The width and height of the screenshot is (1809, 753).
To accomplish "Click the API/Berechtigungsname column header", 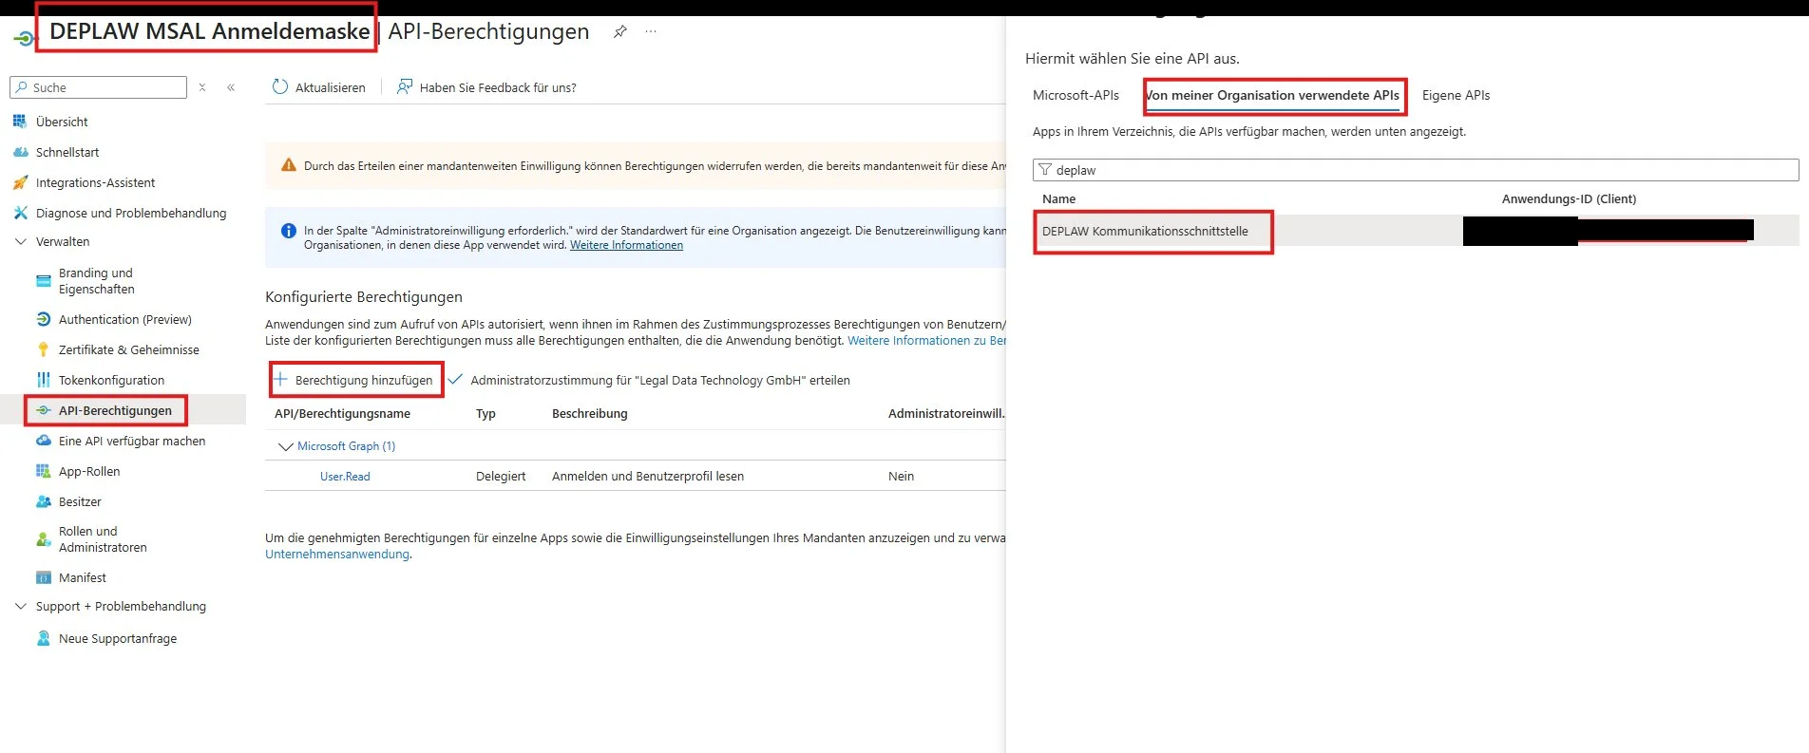I will click(342, 413).
